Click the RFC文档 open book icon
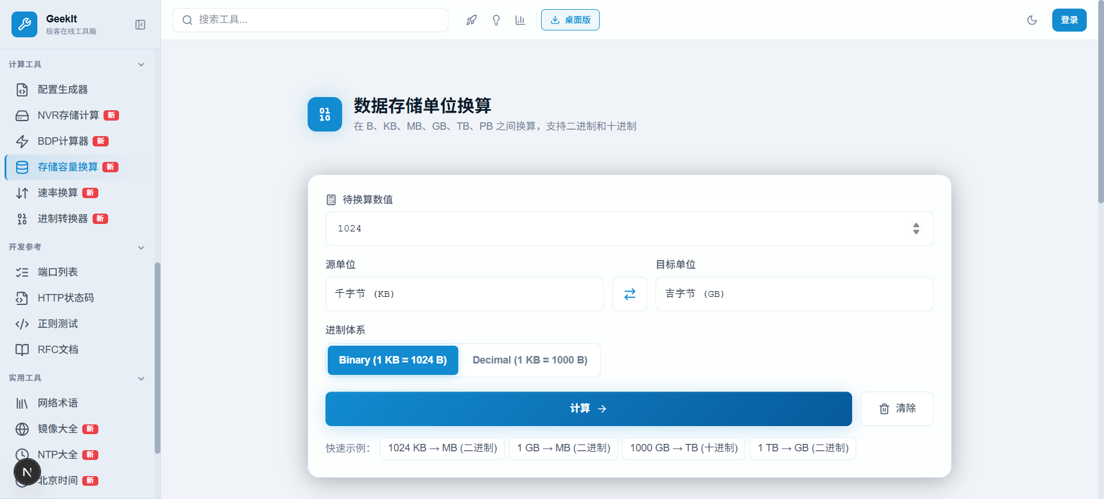The width and height of the screenshot is (1104, 499). pyautogui.click(x=22, y=350)
